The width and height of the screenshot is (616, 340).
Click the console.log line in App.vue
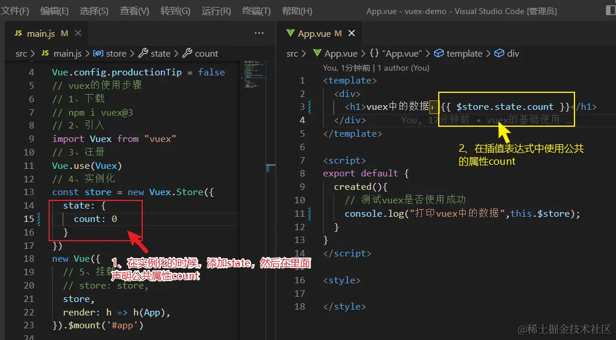pyautogui.click(x=462, y=214)
